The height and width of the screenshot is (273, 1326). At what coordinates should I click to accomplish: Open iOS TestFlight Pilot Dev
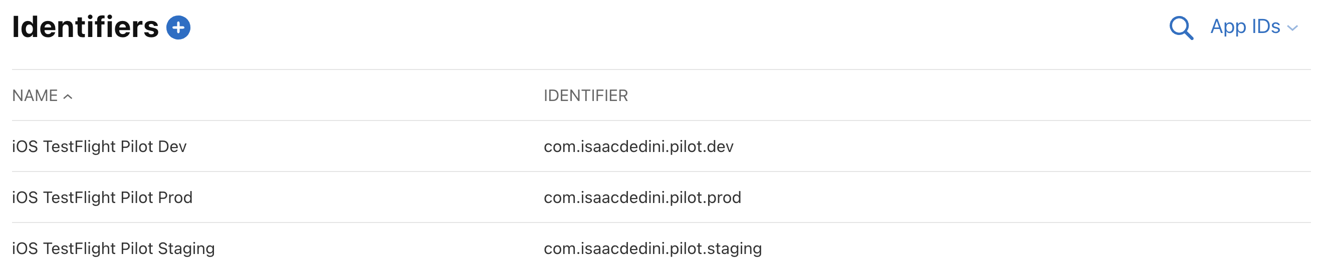pyautogui.click(x=99, y=147)
